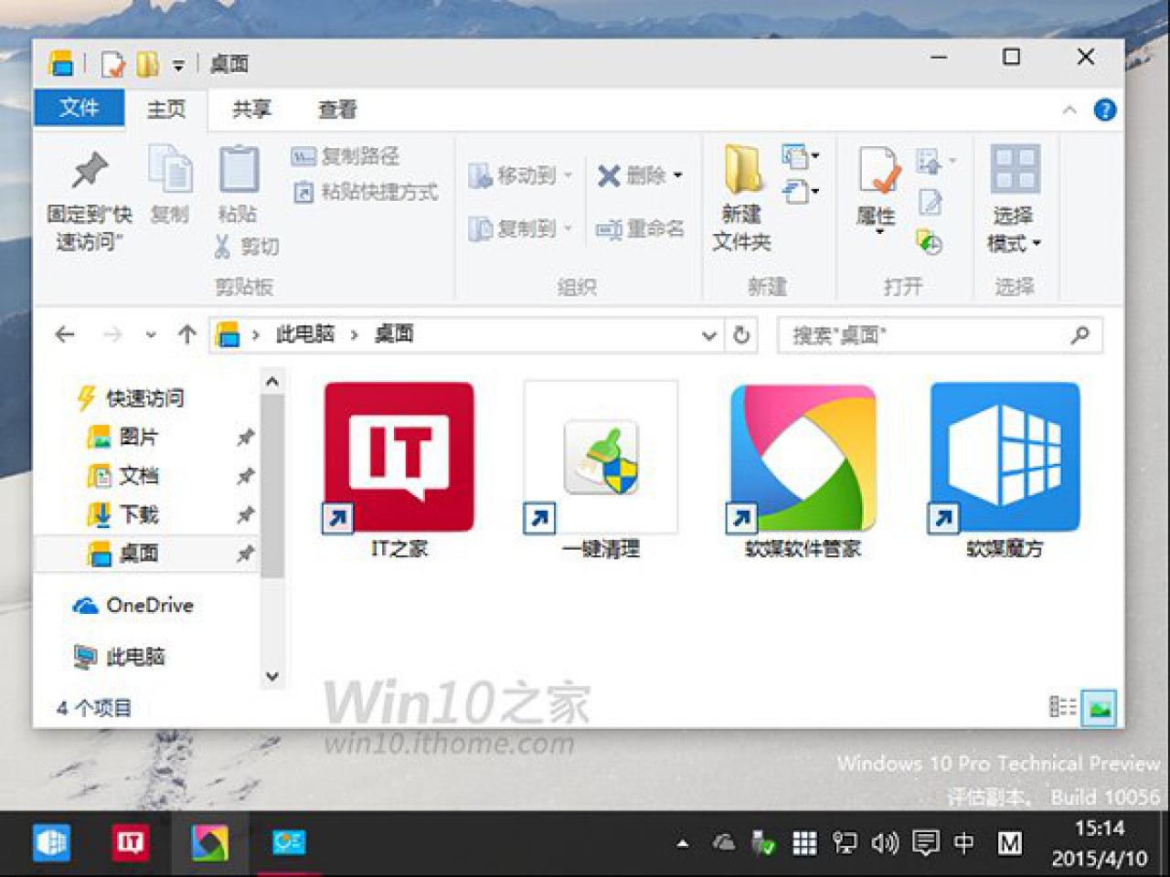
Task: Collapse the ribbon with the chevron
Action: point(1069,111)
